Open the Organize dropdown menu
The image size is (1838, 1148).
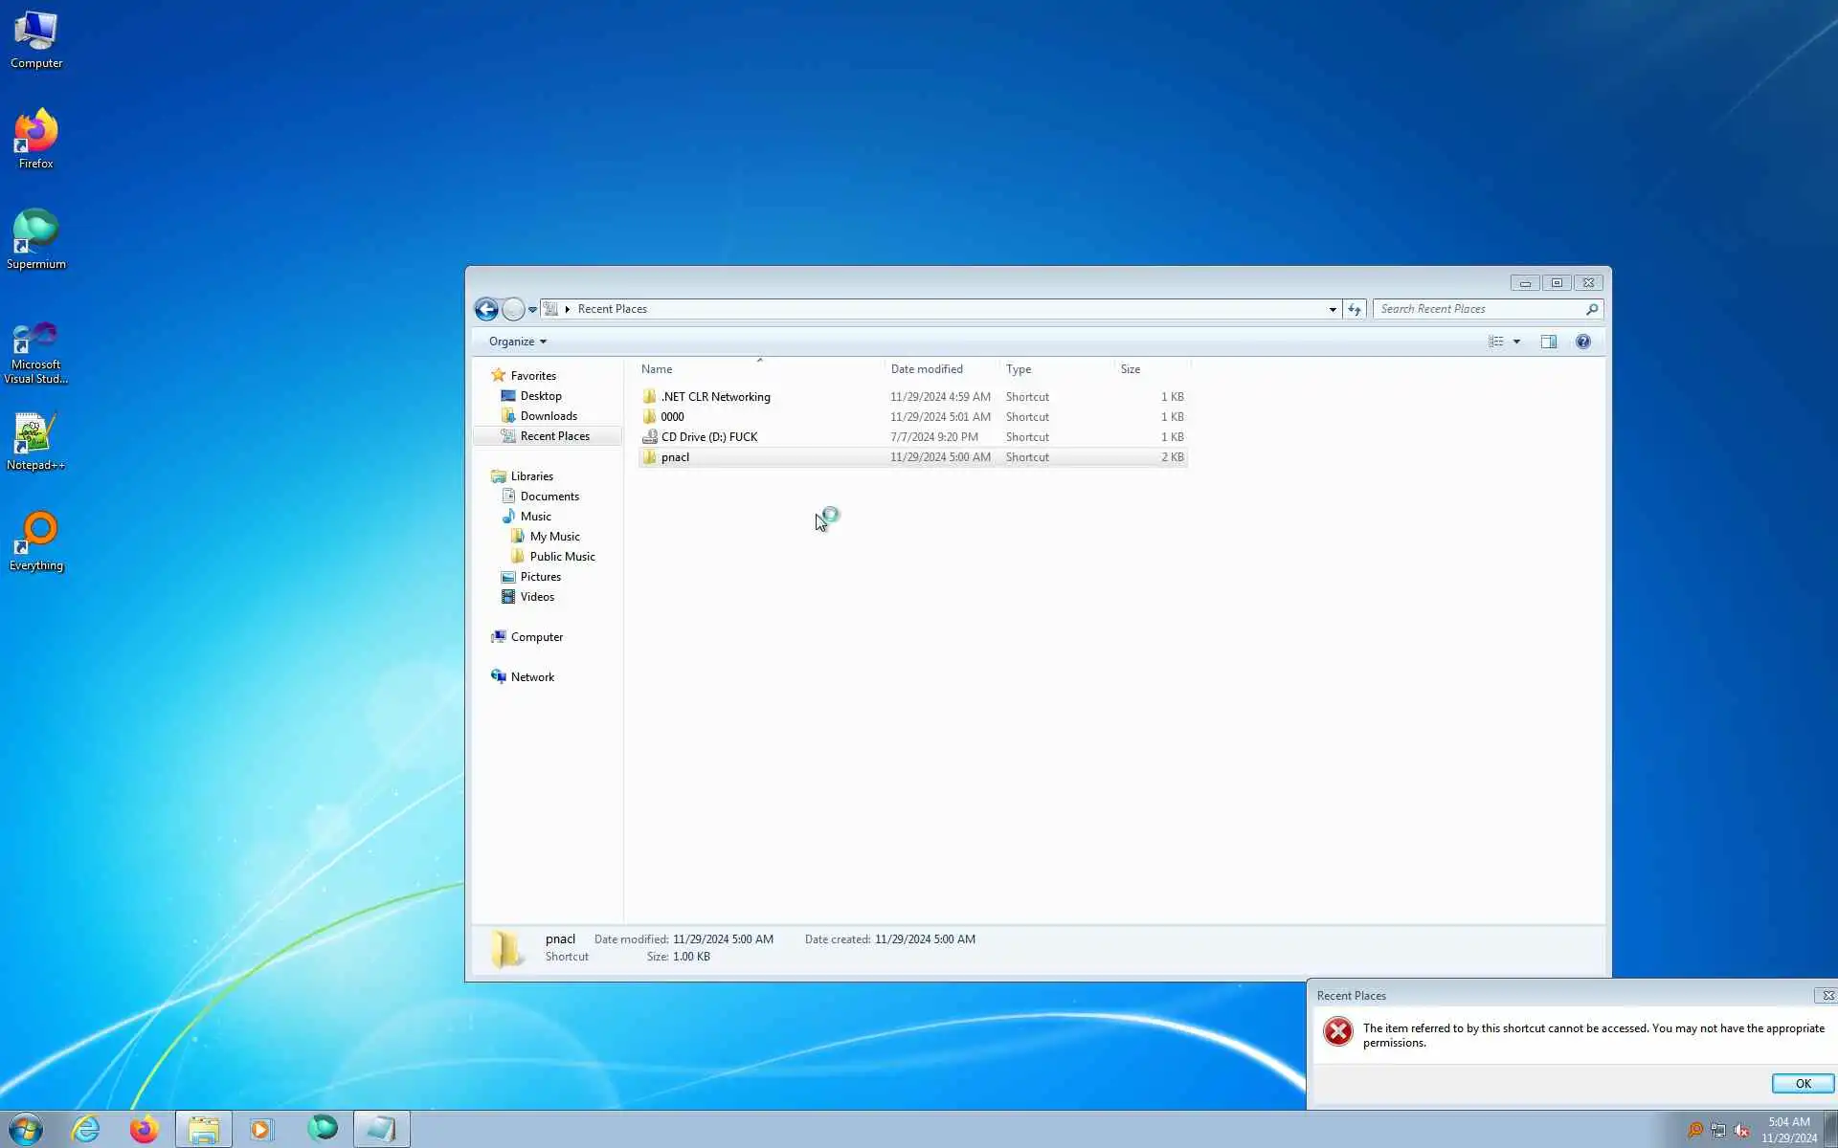coord(517,342)
